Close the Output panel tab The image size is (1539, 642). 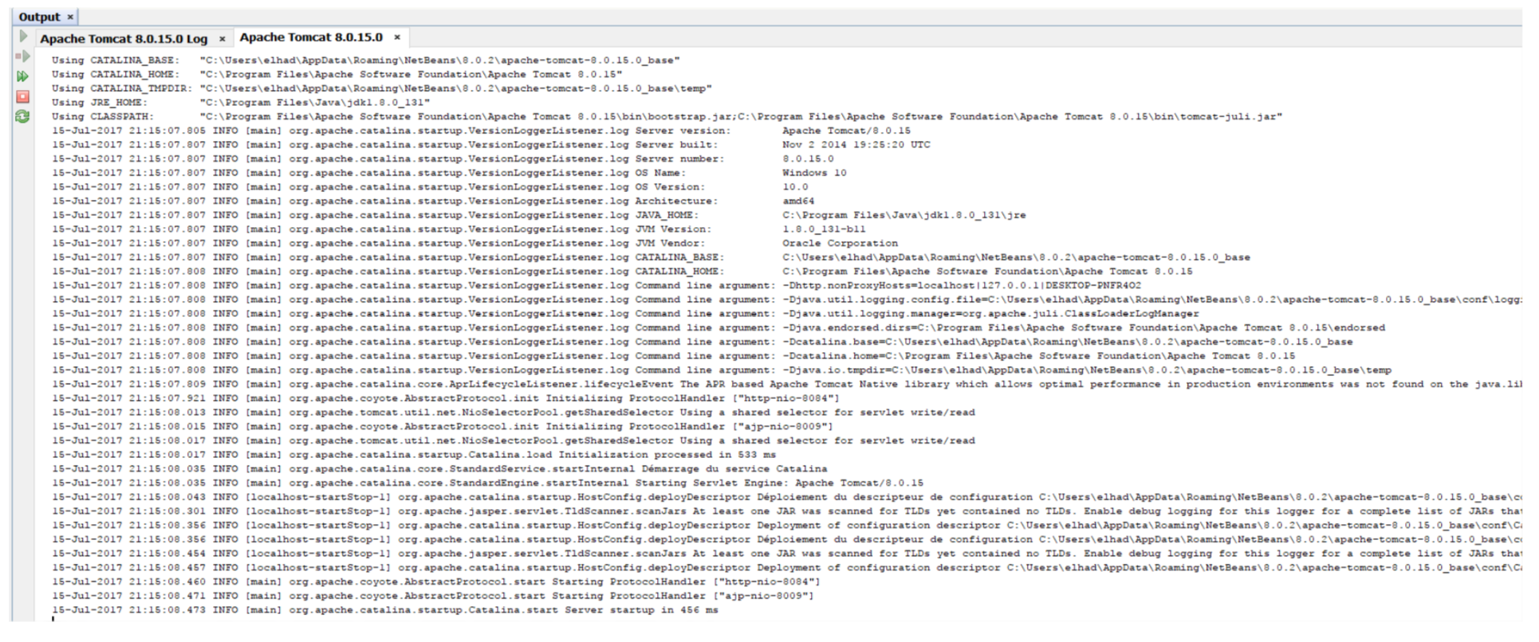70,17
